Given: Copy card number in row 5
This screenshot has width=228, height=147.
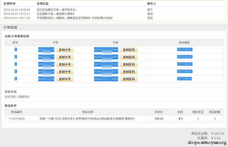Looking at the screenshot, I should 65,79.
